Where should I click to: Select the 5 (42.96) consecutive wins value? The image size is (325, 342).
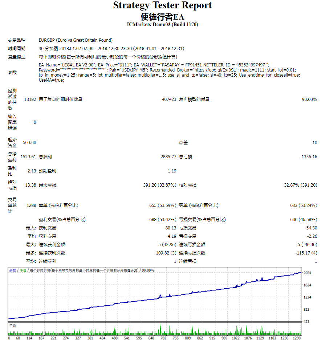167,245
